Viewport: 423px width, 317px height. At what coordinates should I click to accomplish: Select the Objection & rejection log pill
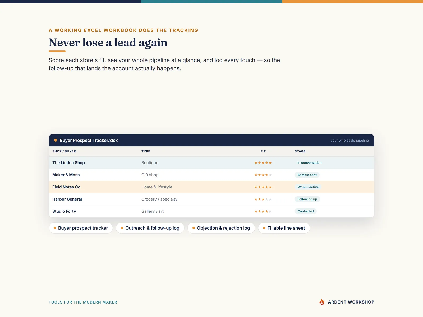point(221,228)
